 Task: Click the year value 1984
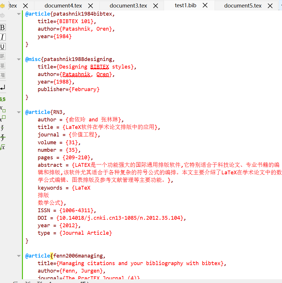[x=62, y=36]
